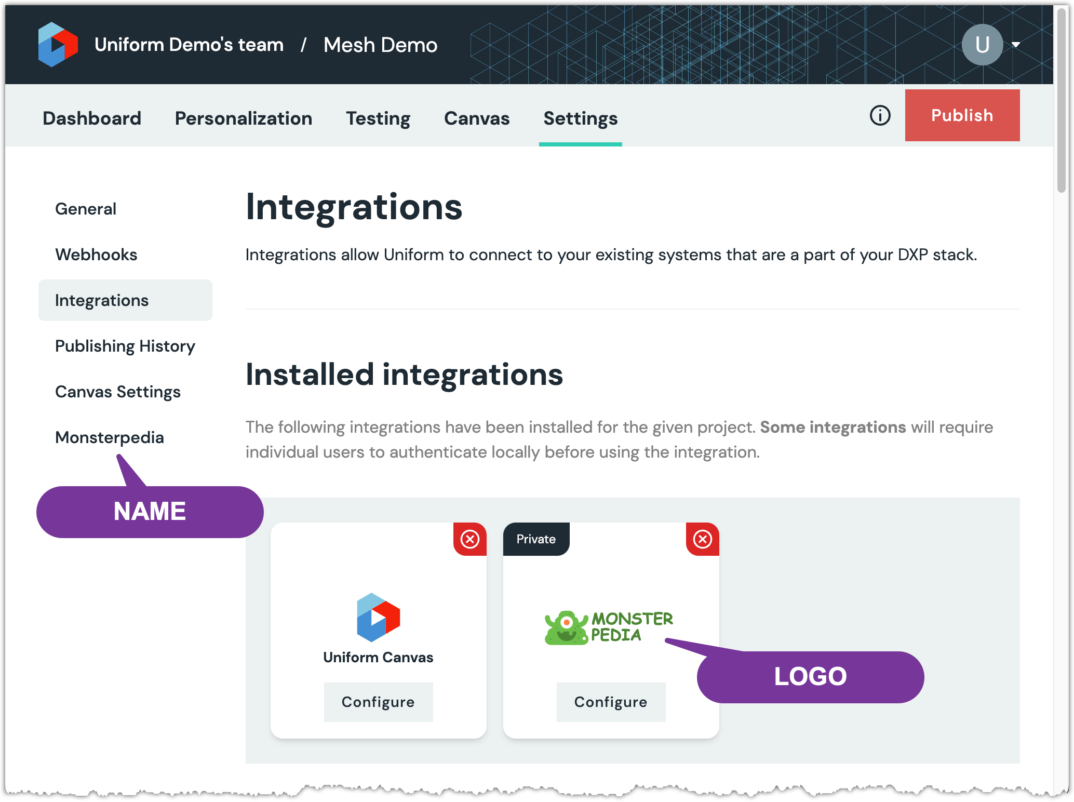Screen dimensions: 1074x802
Task: Remove the Uniform Canvas integration
Action: pos(469,539)
